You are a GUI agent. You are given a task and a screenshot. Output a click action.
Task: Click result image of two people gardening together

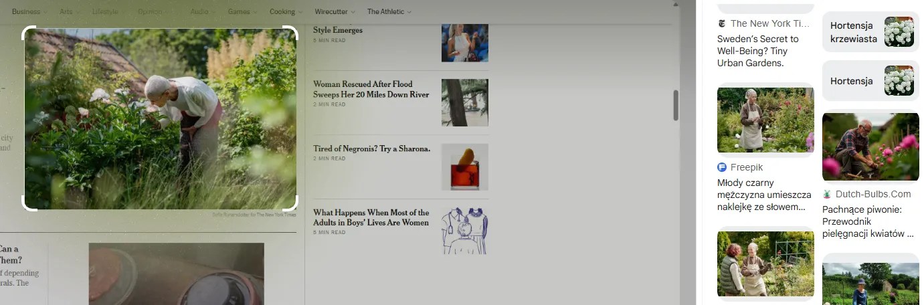pyautogui.click(x=765, y=264)
